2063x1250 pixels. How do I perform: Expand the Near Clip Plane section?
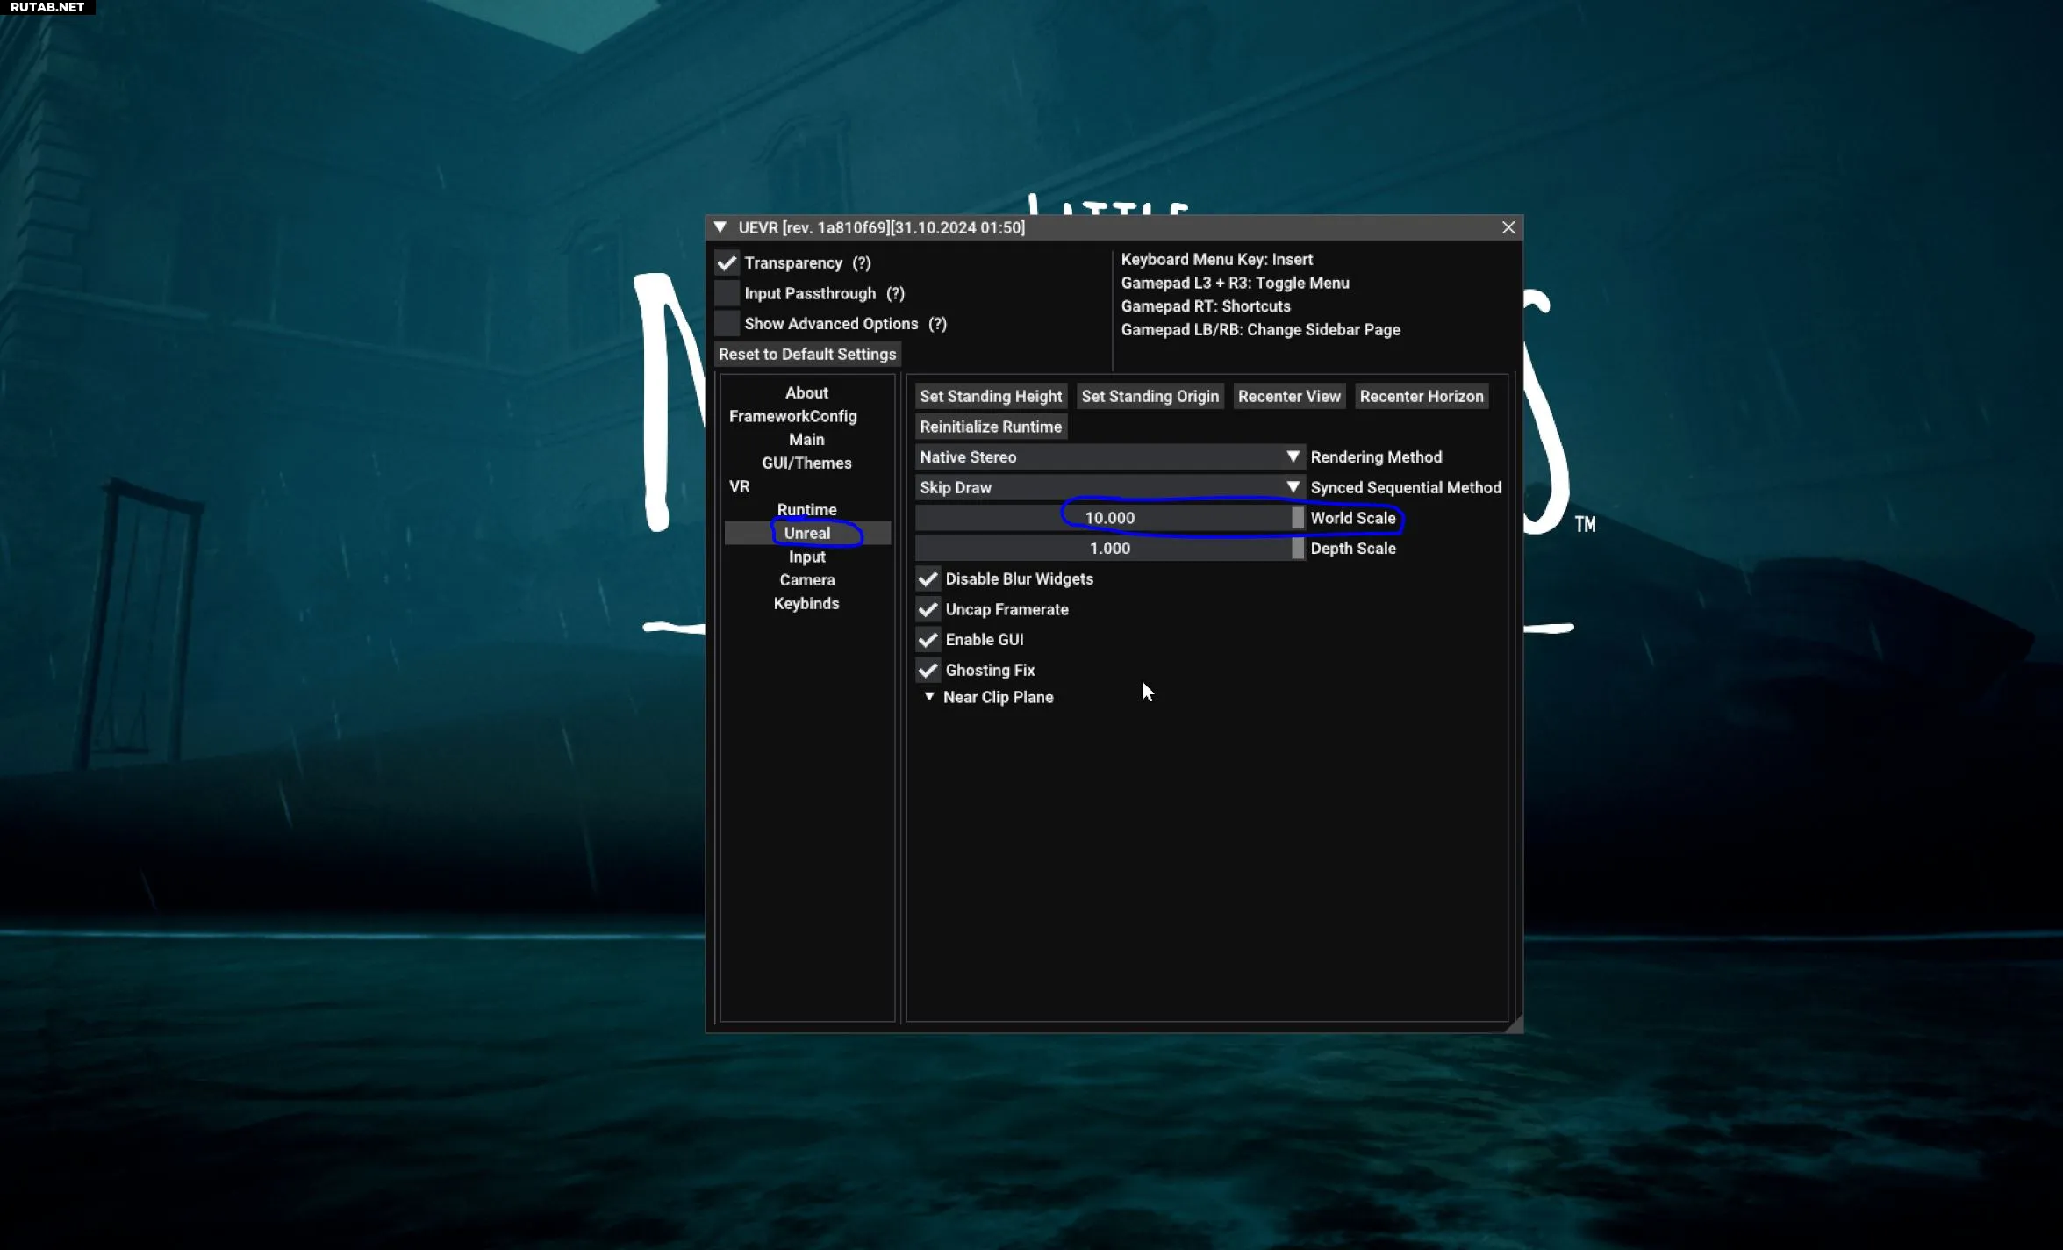point(929,697)
